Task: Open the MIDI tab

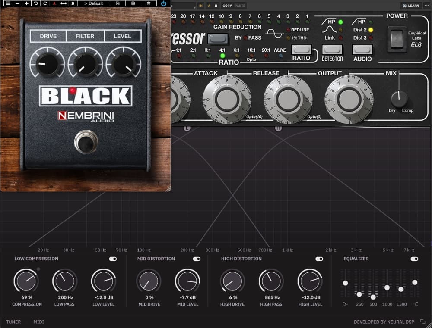Action: pos(38,322)
